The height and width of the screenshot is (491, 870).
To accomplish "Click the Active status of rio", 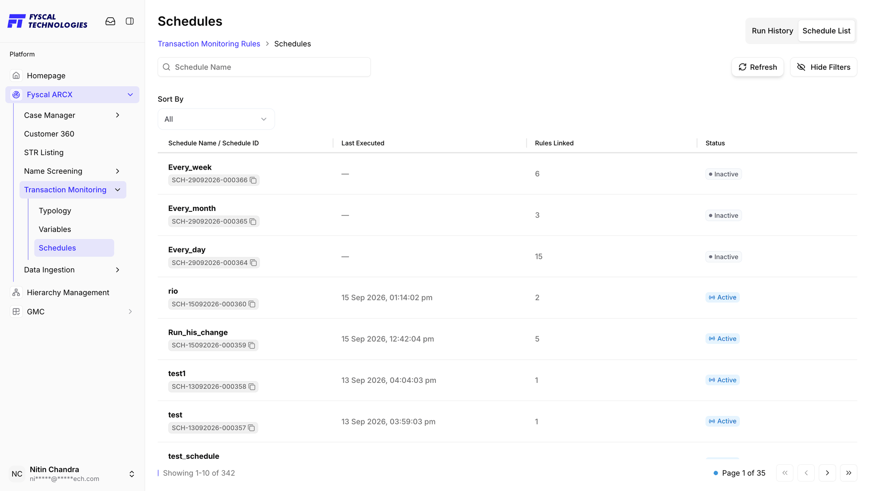I will coord(722,297).
